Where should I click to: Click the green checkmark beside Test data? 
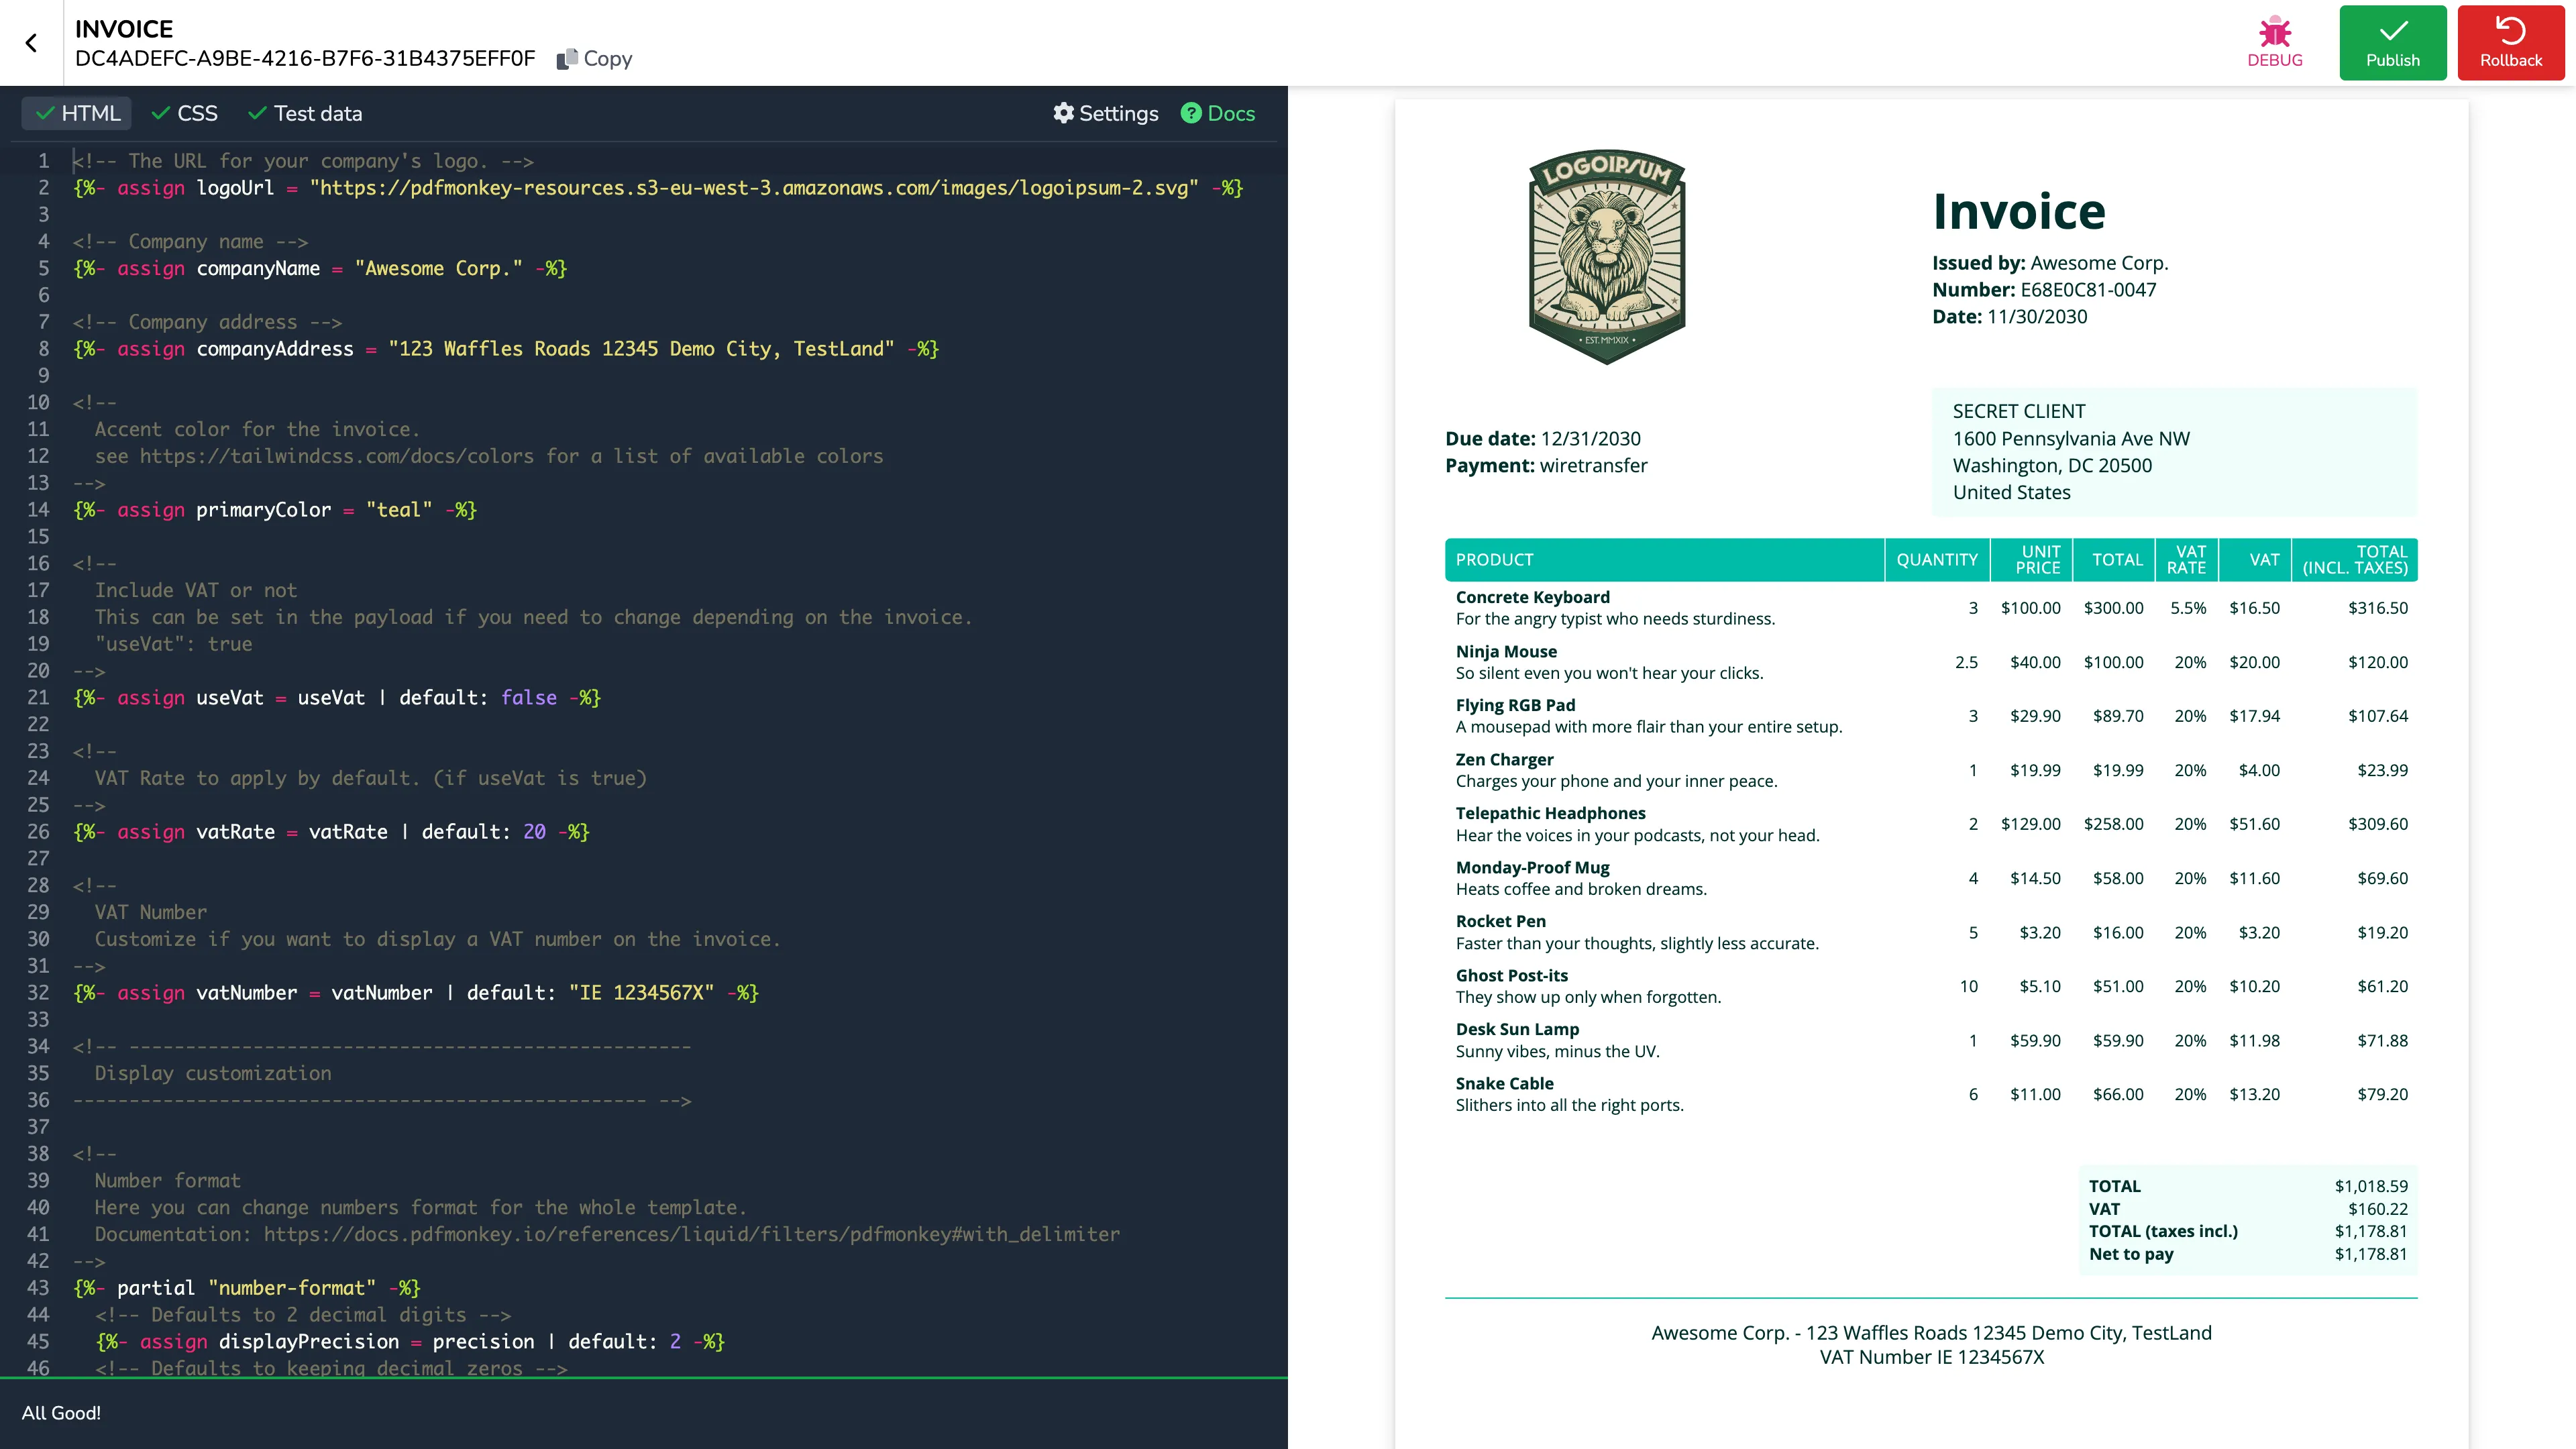(257, 113)
